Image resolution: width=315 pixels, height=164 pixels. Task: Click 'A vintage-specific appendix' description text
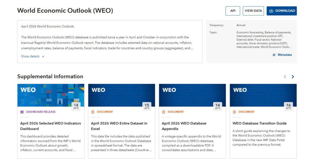(x=191, y=143)
